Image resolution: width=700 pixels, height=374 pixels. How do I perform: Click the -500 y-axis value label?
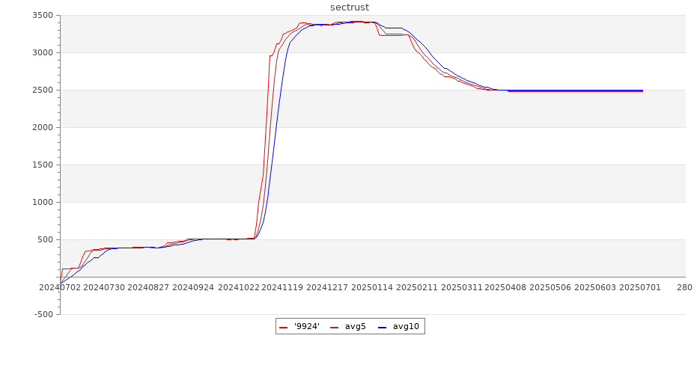[x=43, y=314]
